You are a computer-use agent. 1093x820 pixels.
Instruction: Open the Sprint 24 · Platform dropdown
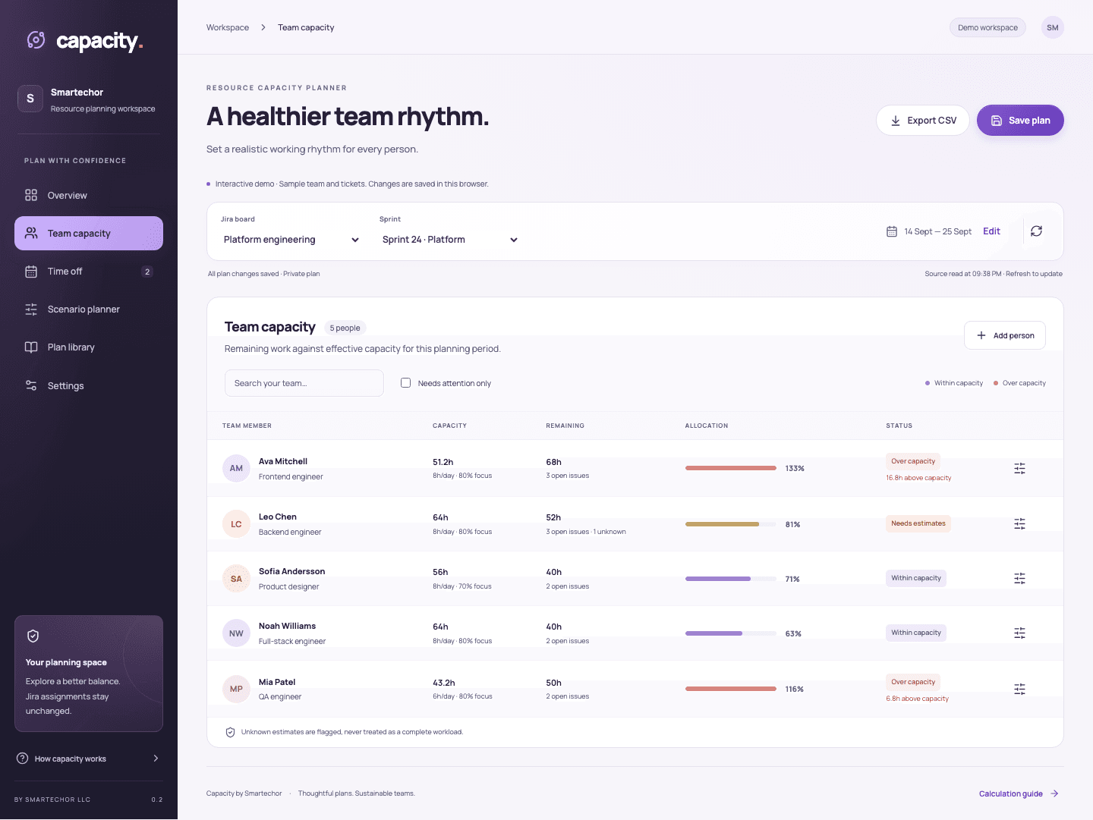[450, 240]
